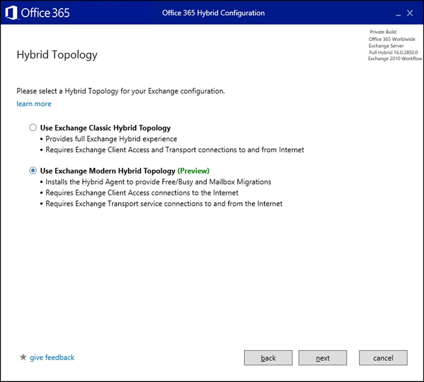Click the 'Please select a Hybrid Topology' instruction text
The image size is (424, 382).
point(121,91)
